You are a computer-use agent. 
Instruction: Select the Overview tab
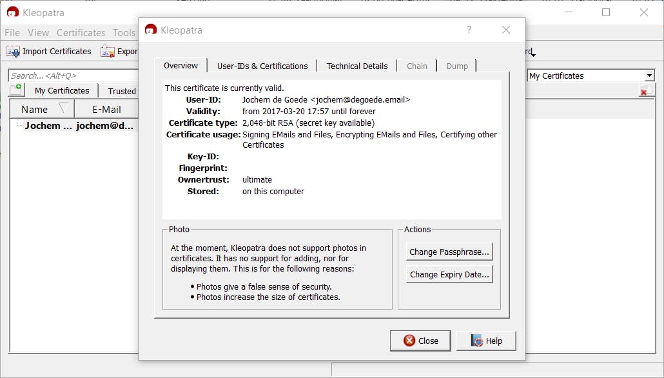[x=181, y=66]
